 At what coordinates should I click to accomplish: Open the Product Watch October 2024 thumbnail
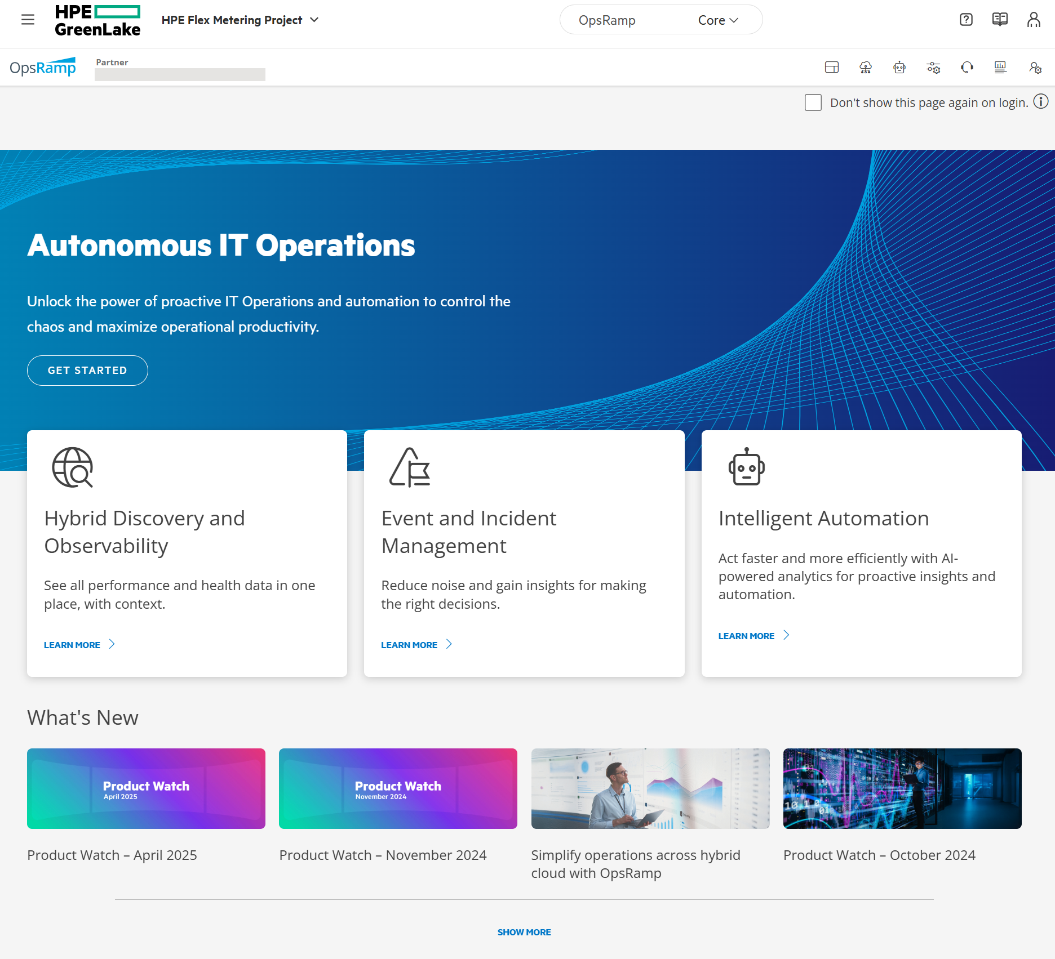pos(902,788)
